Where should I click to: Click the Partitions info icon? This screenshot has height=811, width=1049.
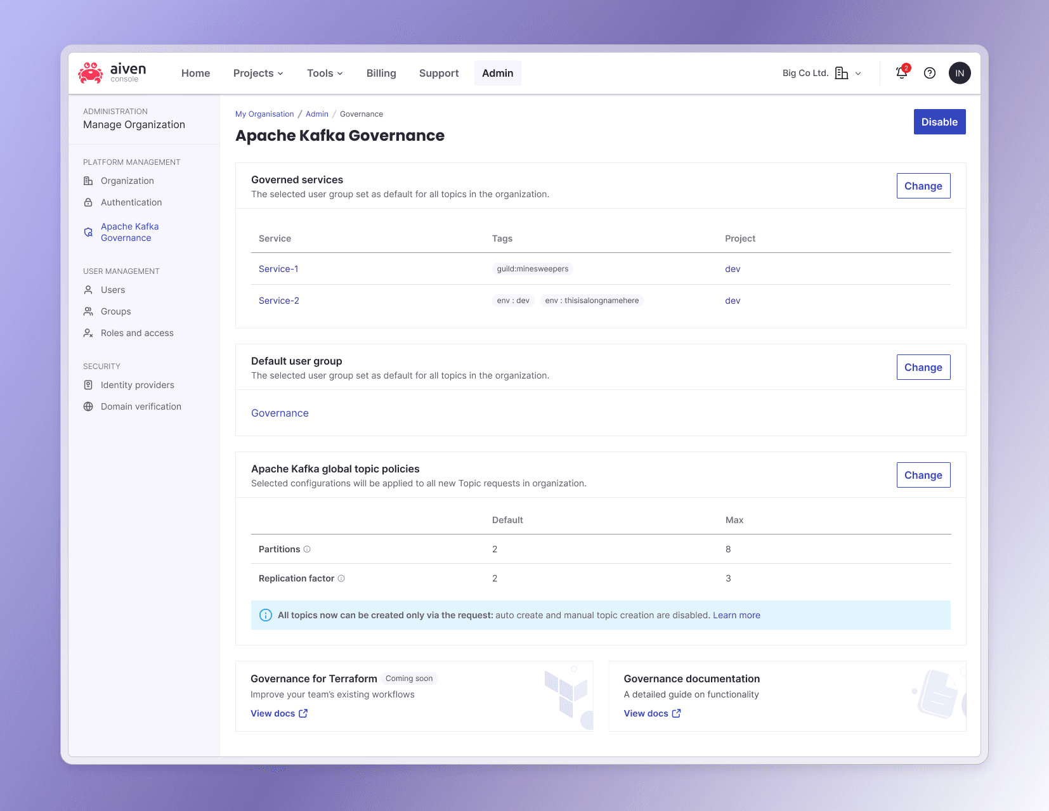tap(307, 549)
